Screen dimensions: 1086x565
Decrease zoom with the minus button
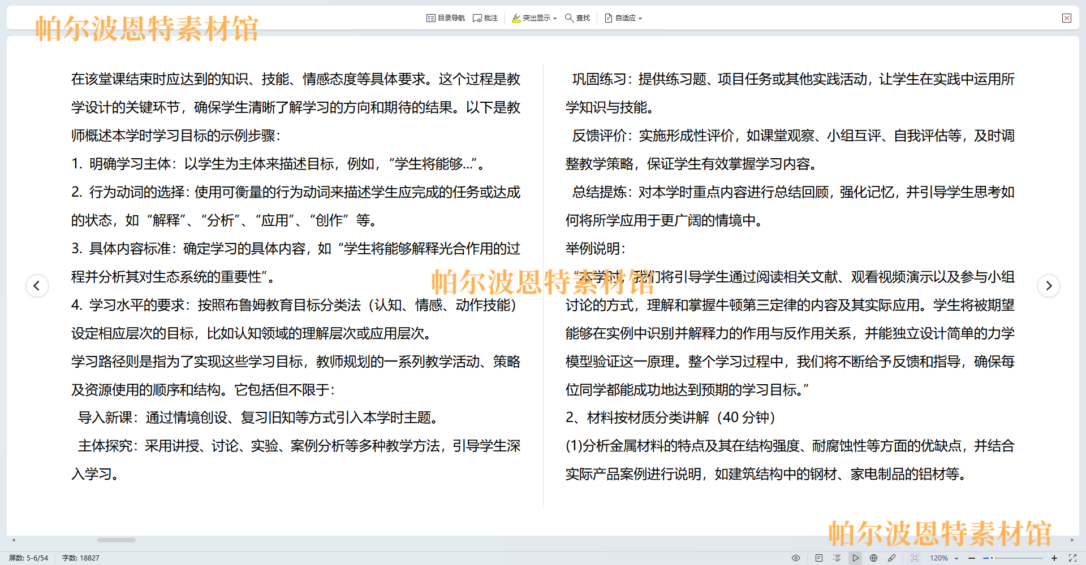pyautogui.click(x=972, y=558)
